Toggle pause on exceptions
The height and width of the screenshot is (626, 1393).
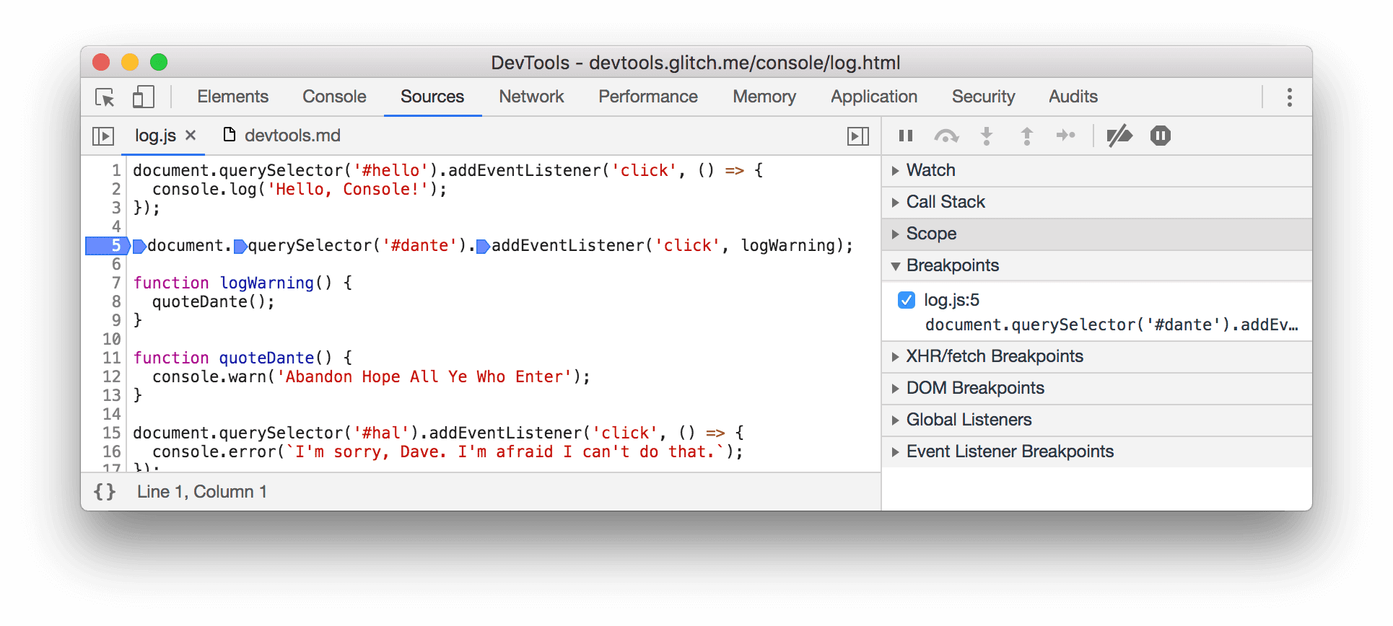tap(1160, 136)
